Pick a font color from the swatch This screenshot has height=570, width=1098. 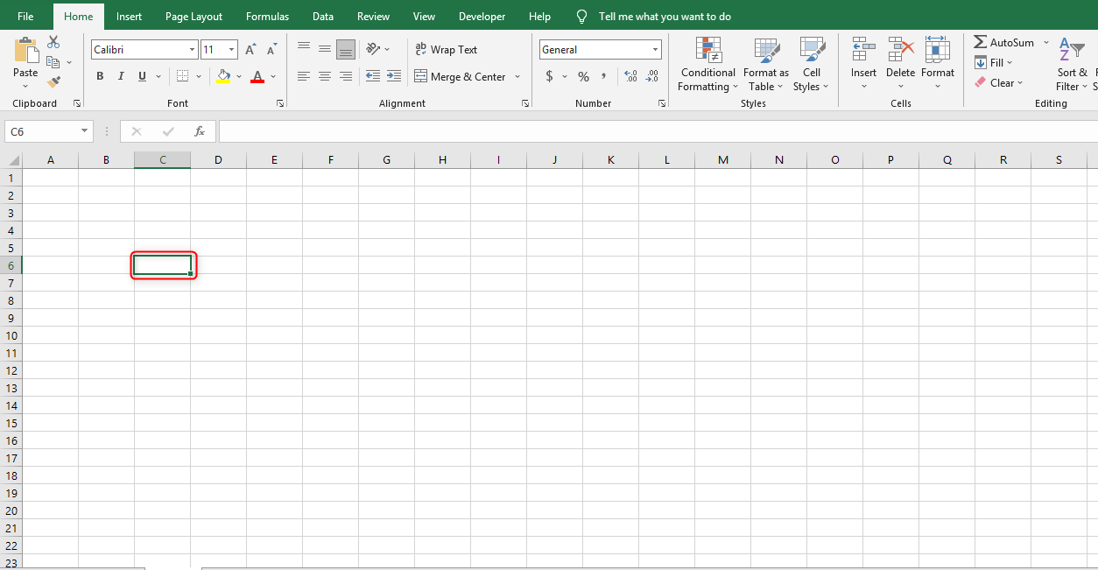point(257,76)
